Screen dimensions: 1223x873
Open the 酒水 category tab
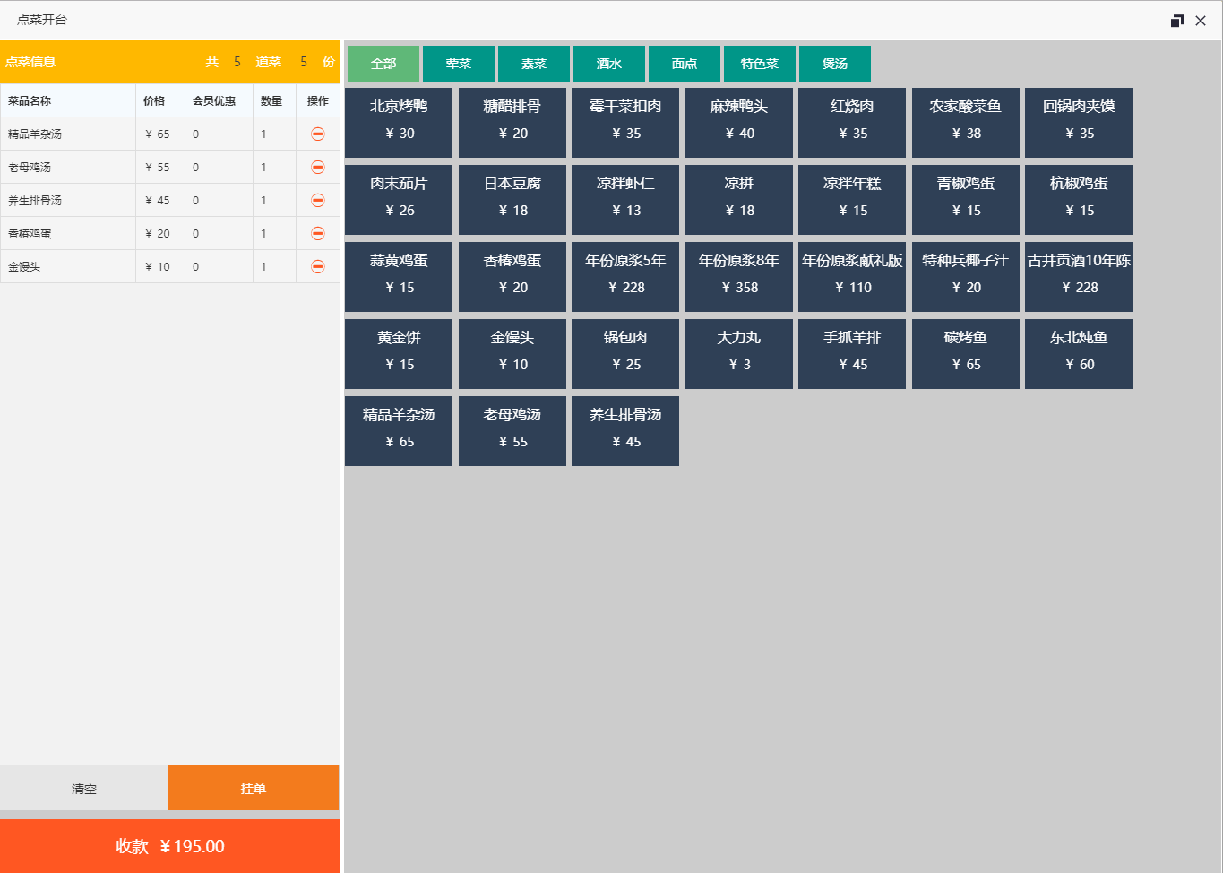[x=608, y=64]
